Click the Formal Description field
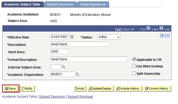The height and width of the screenshot is (104, 178). tap(89, 59)
